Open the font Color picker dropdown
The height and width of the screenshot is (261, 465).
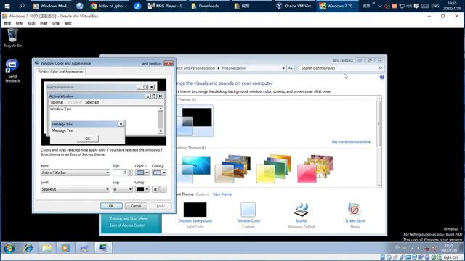(x=142, y=189)
